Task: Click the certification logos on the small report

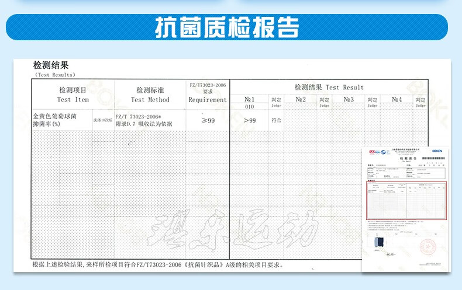Action: (374, 151)
